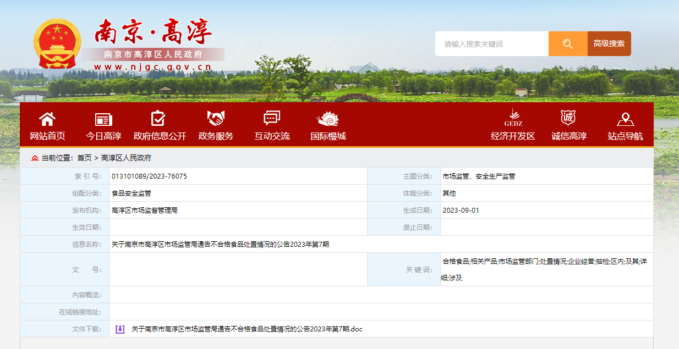The width and height of the screenshot is (679, 349).
Task: Click the 索引号 field label
Action: click(x=87, y=176)
